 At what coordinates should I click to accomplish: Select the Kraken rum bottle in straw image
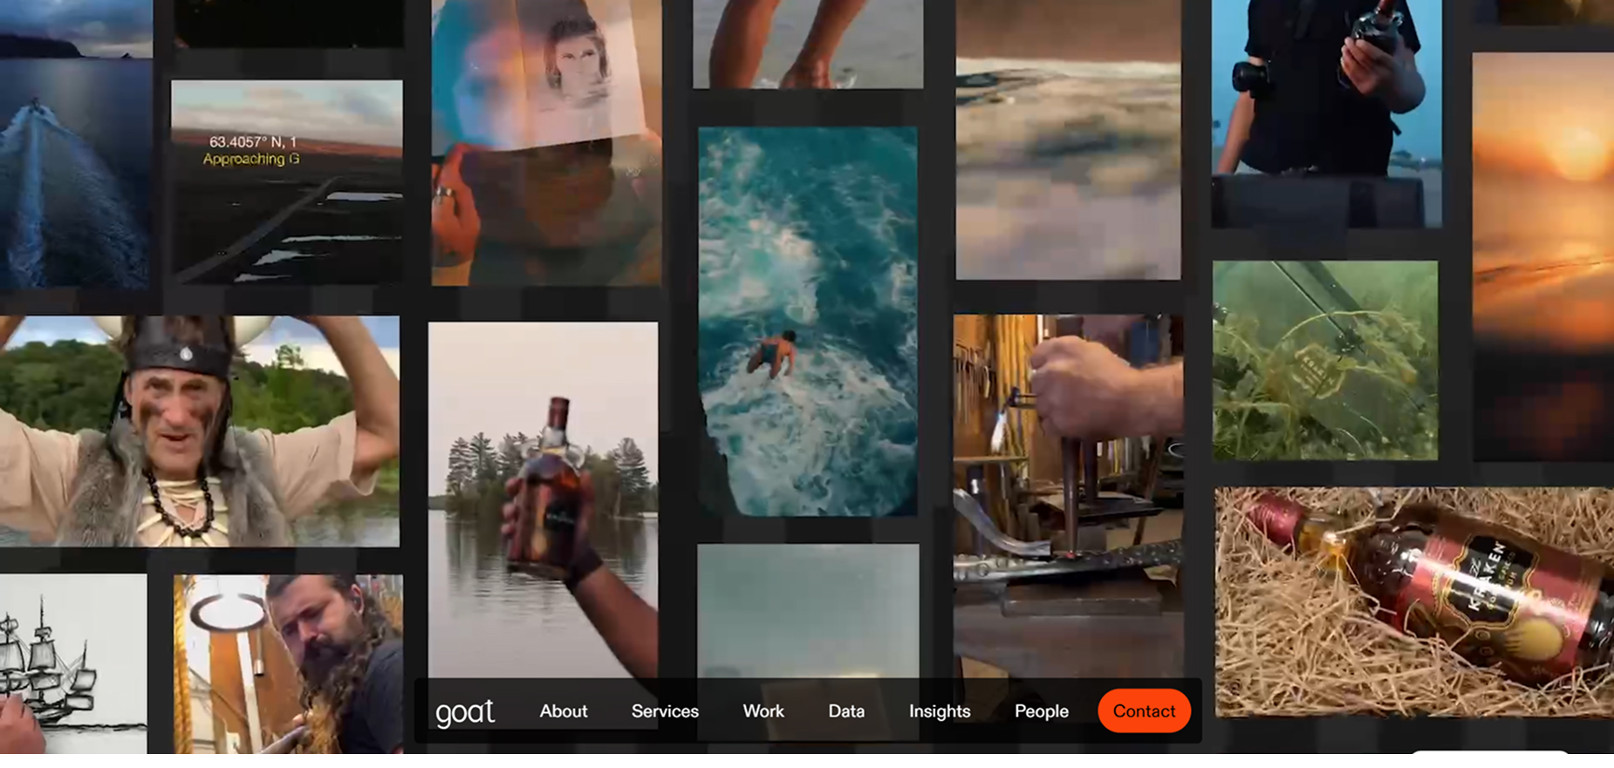[x=1414, y=601]
